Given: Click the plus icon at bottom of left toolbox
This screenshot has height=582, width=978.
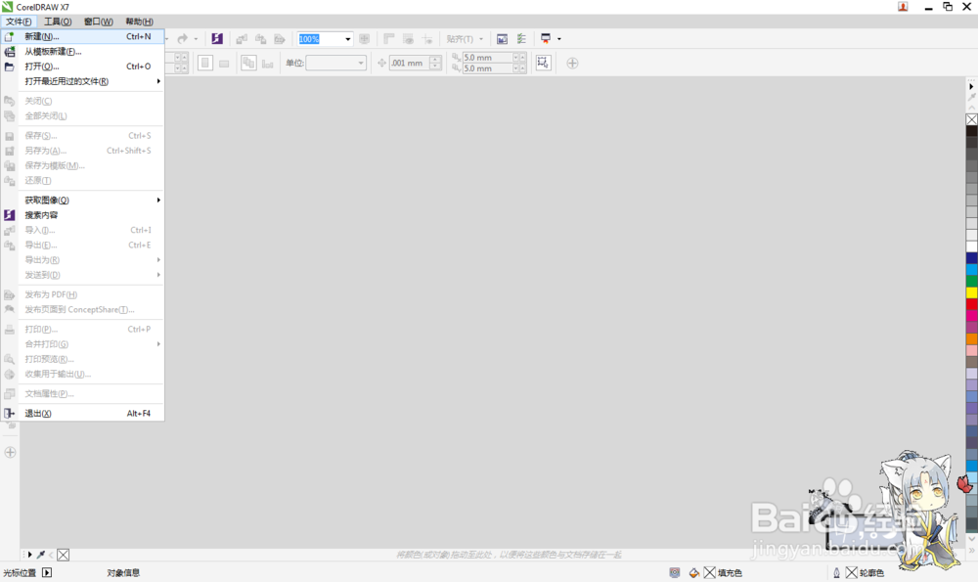Looking at the screenshot, I should tap(9, 452).
